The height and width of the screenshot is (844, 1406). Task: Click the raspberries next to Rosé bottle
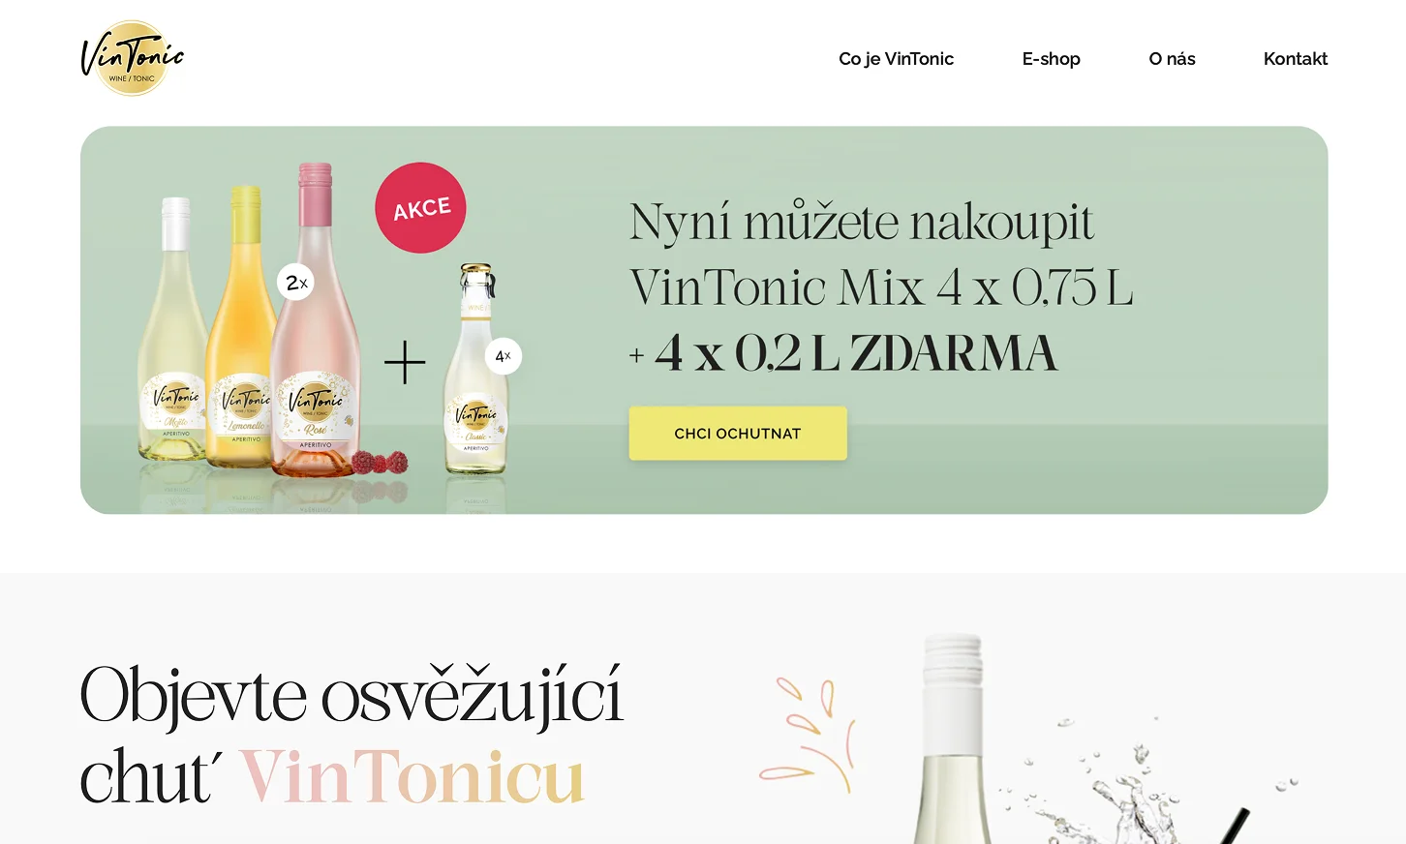pos(380,462)
